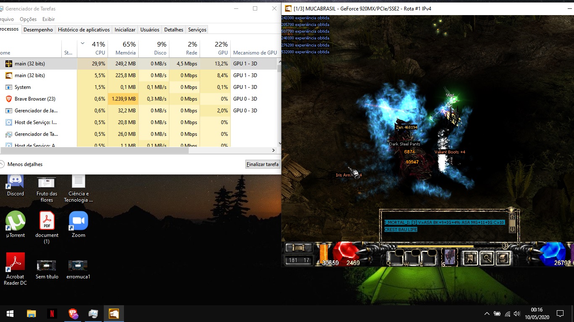The image size is (574, 322).
Task: Open the µTorrent desktop shortcut
Action: 16,221
